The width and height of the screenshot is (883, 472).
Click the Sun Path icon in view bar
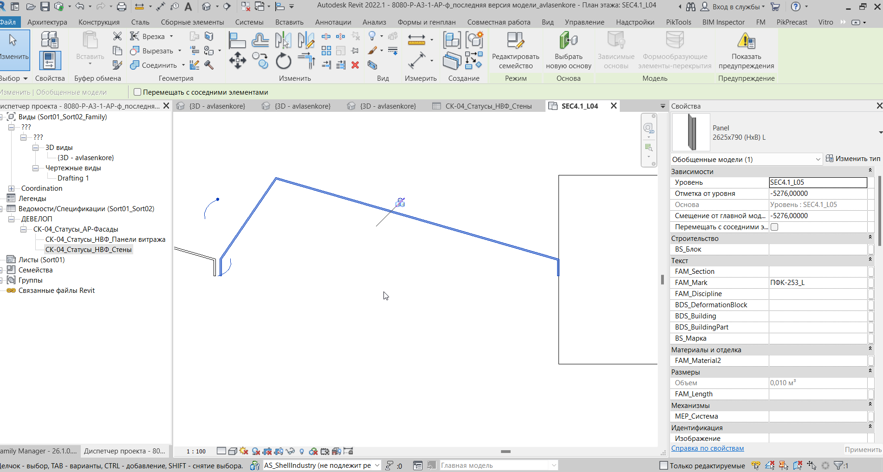point(244,451)
